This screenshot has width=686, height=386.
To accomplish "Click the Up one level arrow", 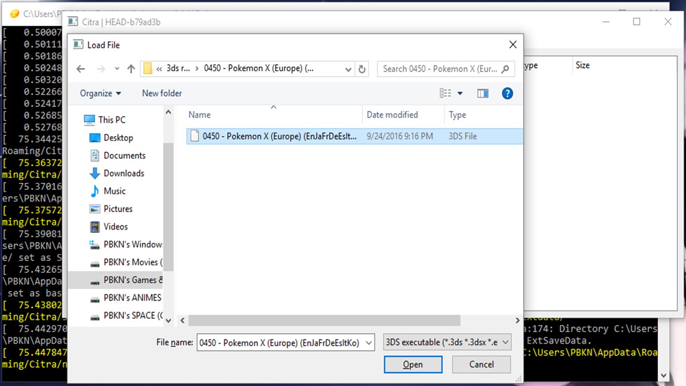I will point(131,69).
